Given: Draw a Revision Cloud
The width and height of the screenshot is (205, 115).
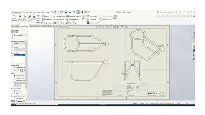Looking at the screenshot, I should point(105,19).
